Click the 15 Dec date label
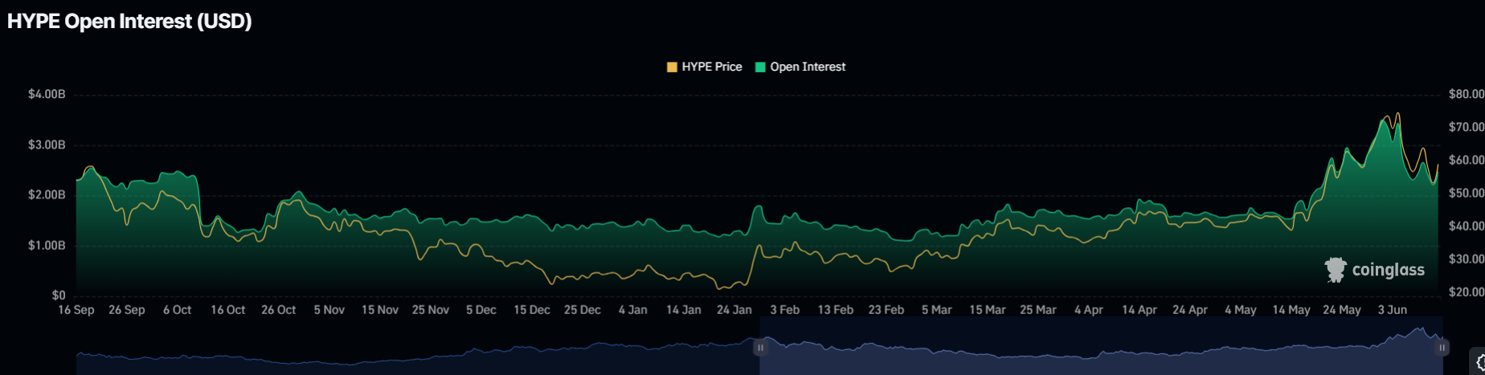Image resolution: width=1485 pixels, height=375 pixels. [x=532, y=310]
